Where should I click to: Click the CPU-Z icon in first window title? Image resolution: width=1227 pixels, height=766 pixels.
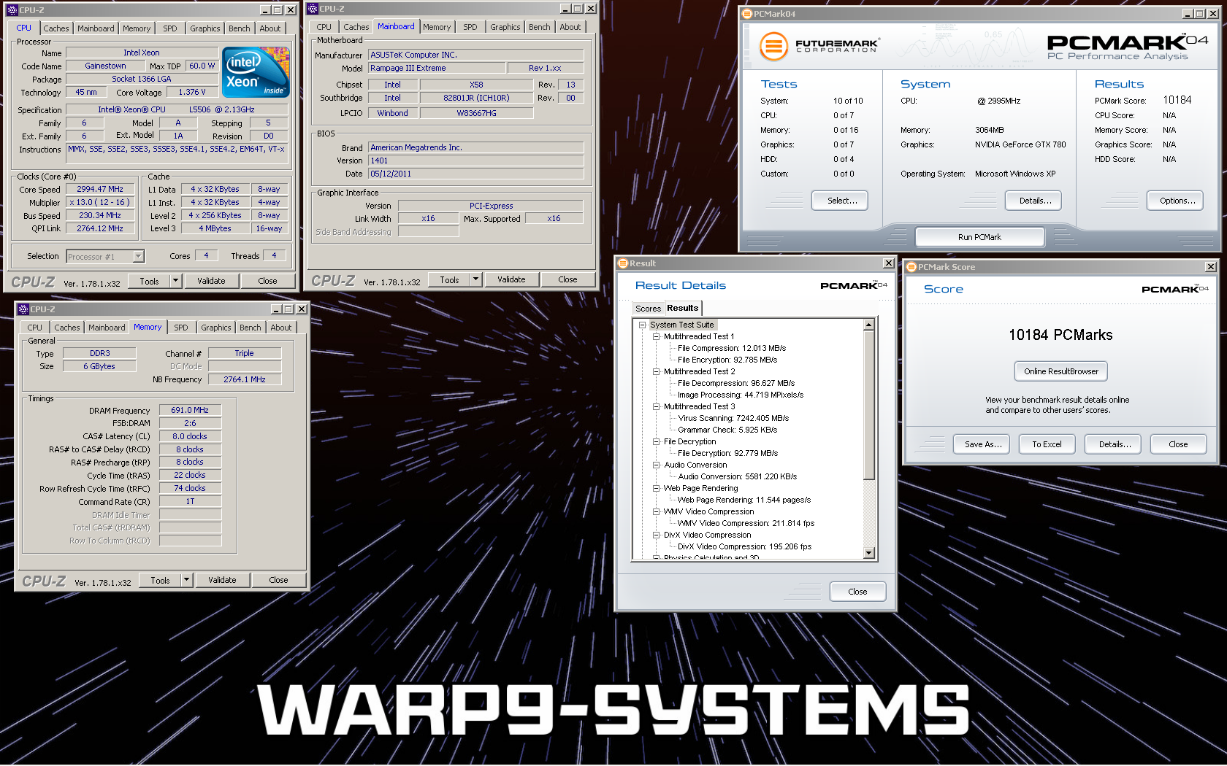coord(12,9)
